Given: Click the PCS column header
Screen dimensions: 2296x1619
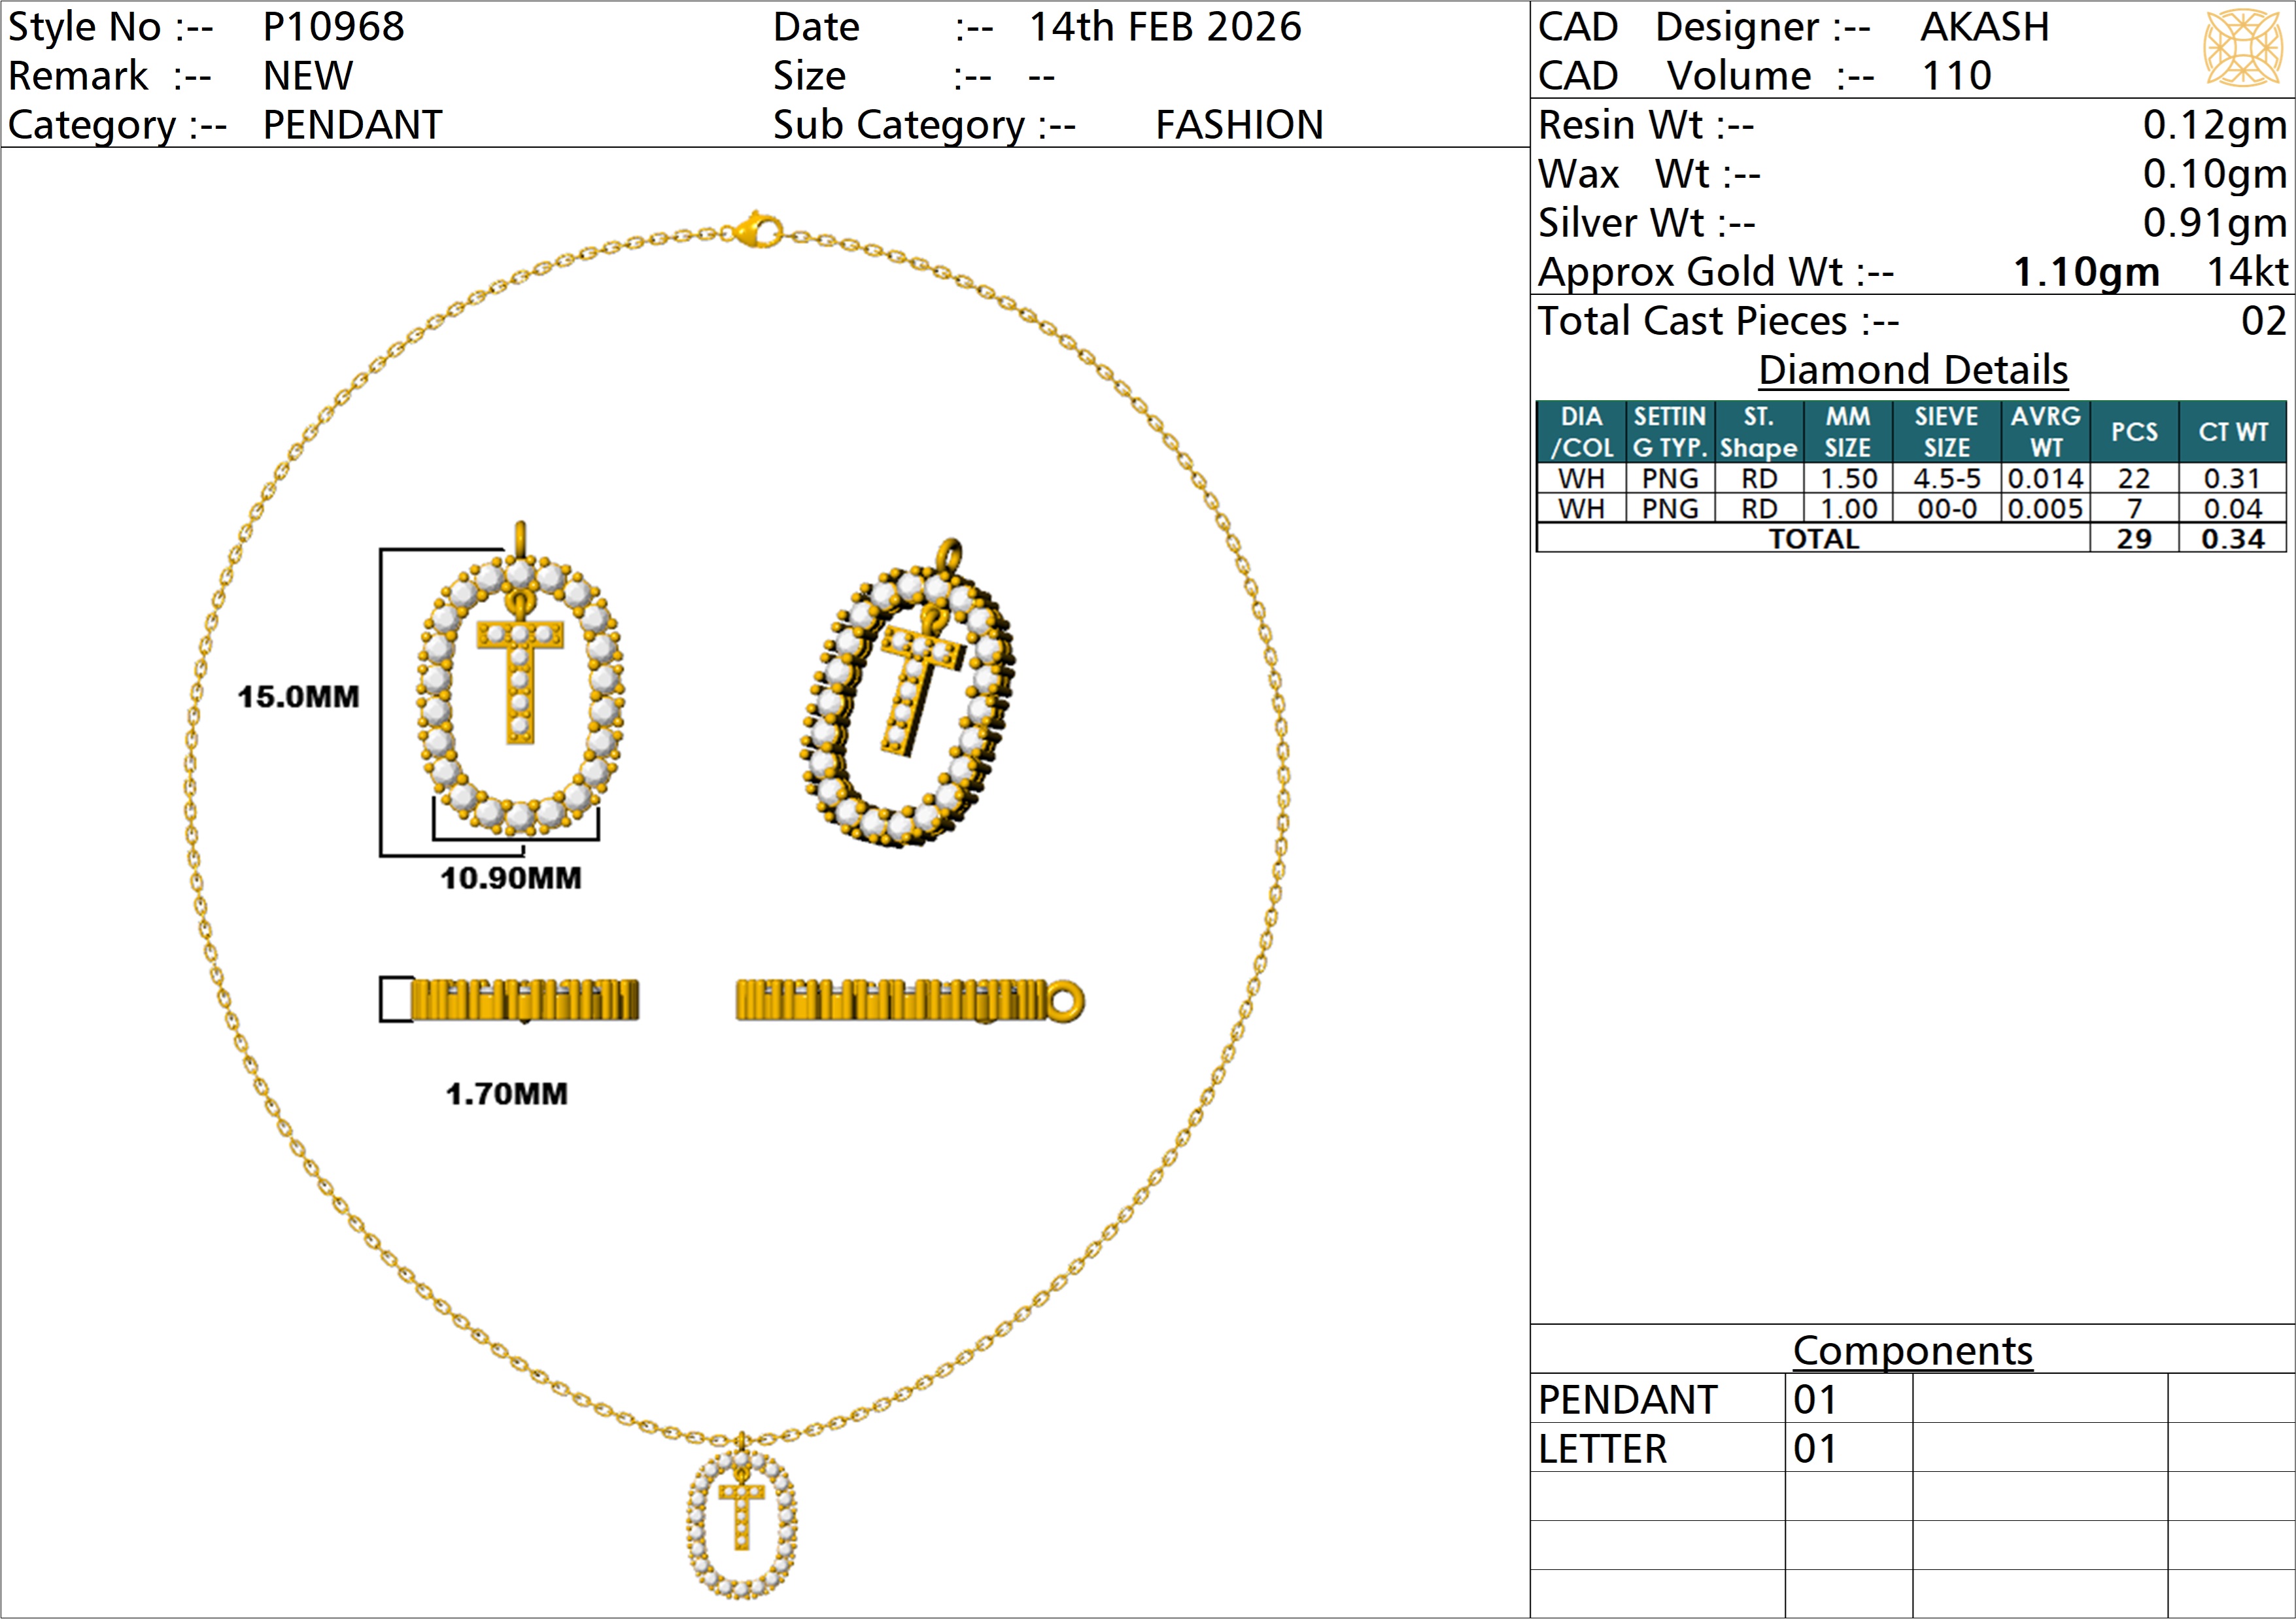Looking at the screenshot, I should 2133,432.
